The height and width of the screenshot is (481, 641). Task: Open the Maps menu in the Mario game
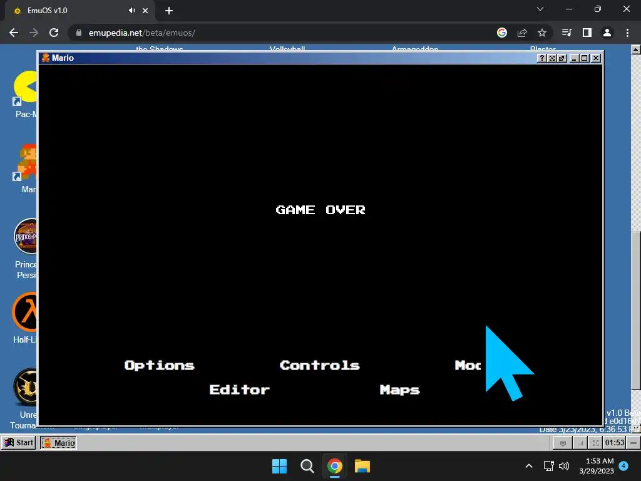400,390
